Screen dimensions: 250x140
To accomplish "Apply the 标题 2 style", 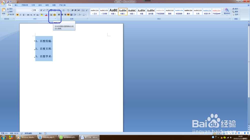I will coord(123,12).
